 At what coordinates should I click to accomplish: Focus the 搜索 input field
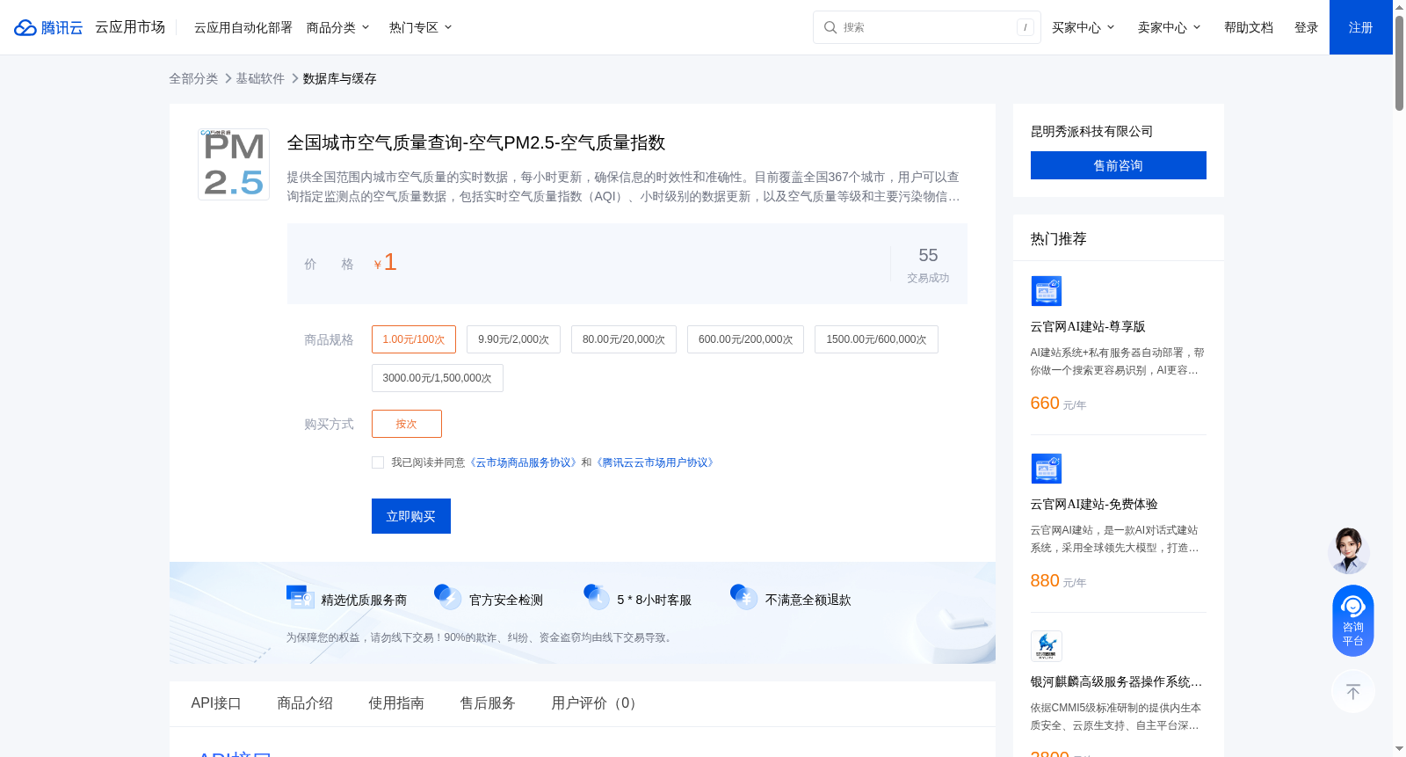(927, 27)
